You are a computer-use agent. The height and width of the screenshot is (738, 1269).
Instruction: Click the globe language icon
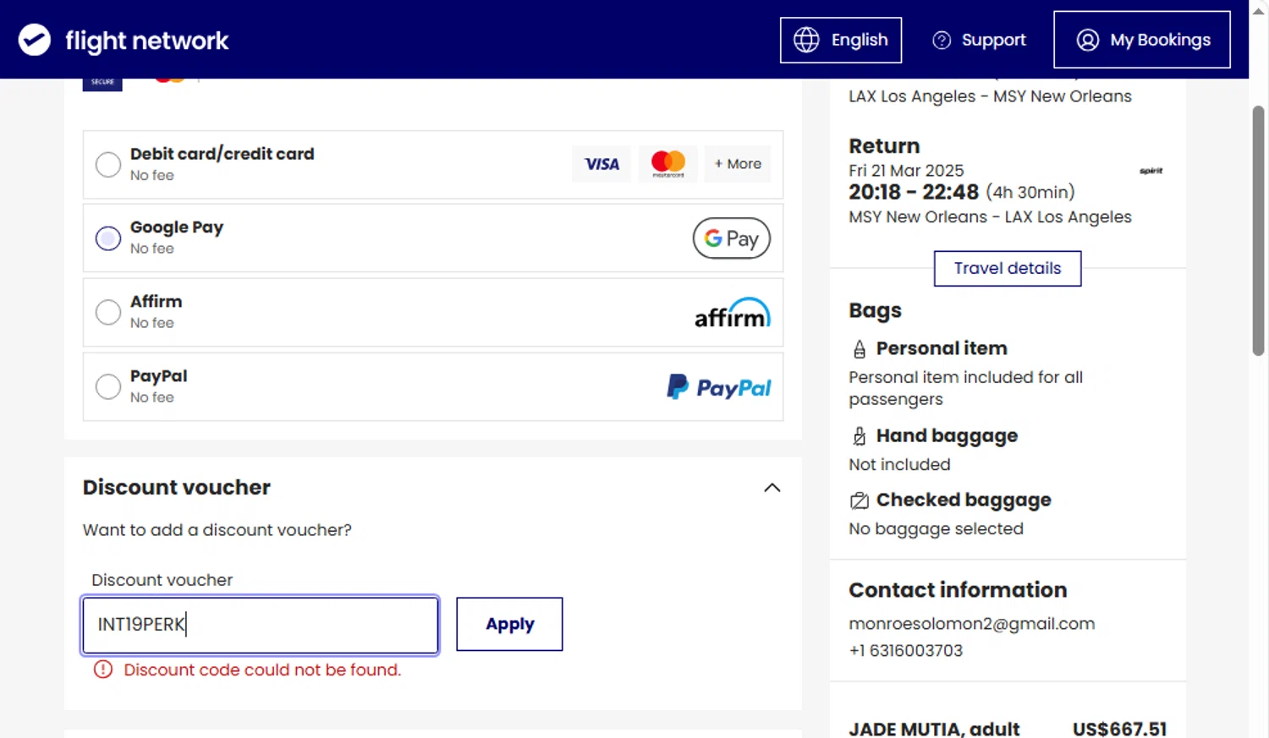click(x=806, y=40)
